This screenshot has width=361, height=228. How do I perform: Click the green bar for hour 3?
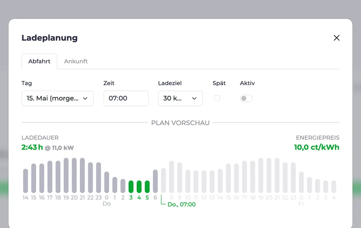[131, 187]
